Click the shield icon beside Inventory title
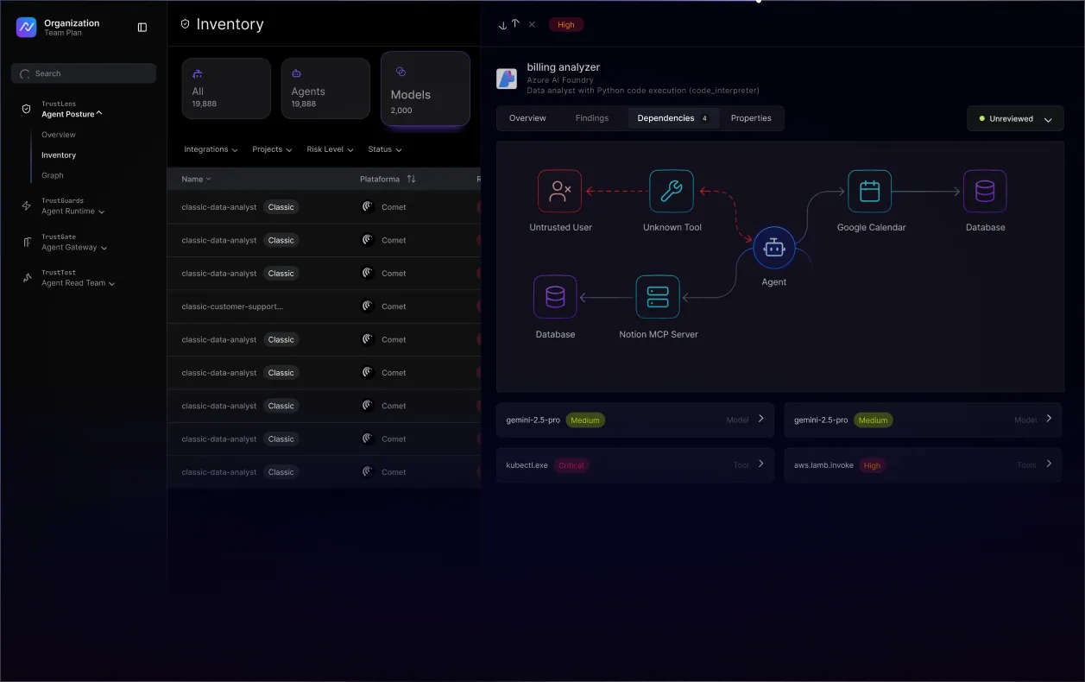 185,24
